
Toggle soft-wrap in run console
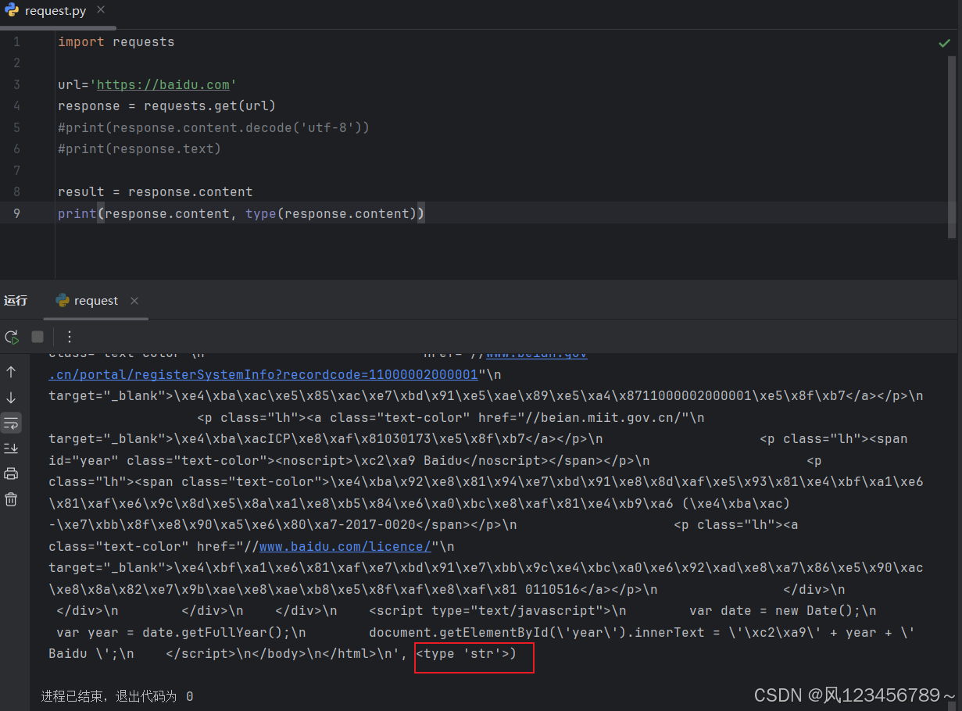click(x=11, y=423)
